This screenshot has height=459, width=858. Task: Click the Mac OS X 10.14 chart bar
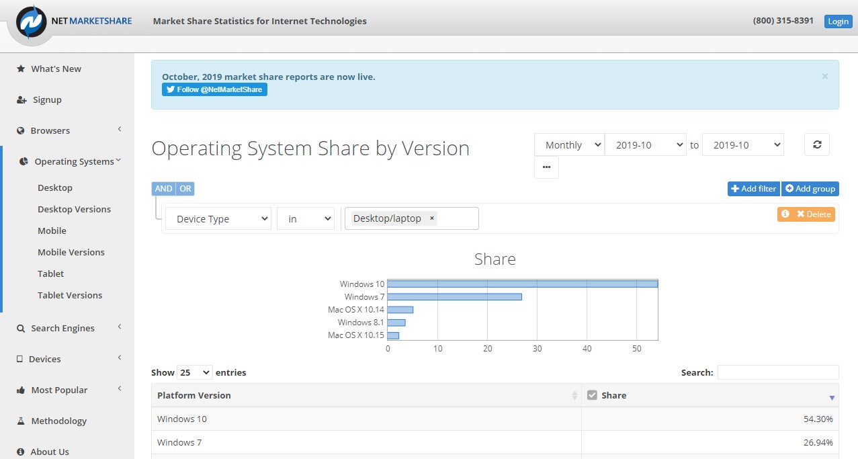point(400,309)
